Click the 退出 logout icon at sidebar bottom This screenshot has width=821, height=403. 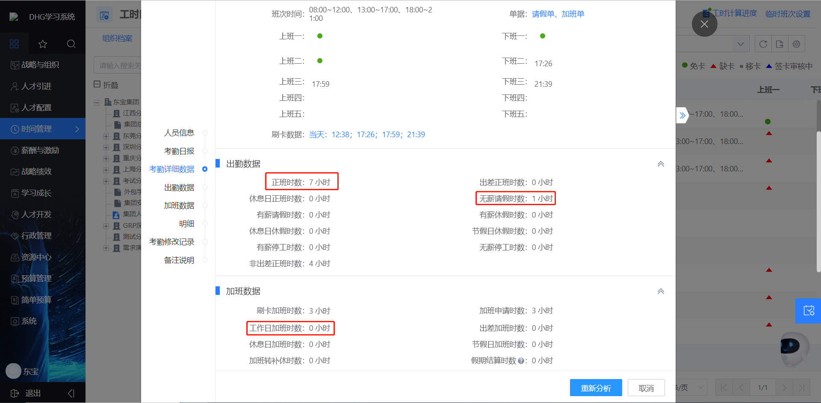[15, 393]
